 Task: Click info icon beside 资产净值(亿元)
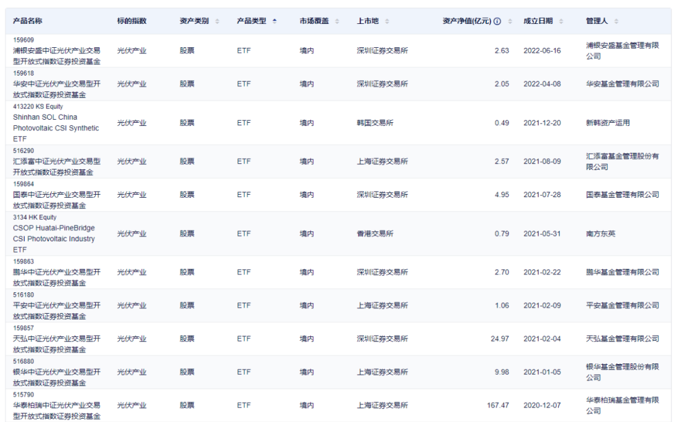[498, 21]
